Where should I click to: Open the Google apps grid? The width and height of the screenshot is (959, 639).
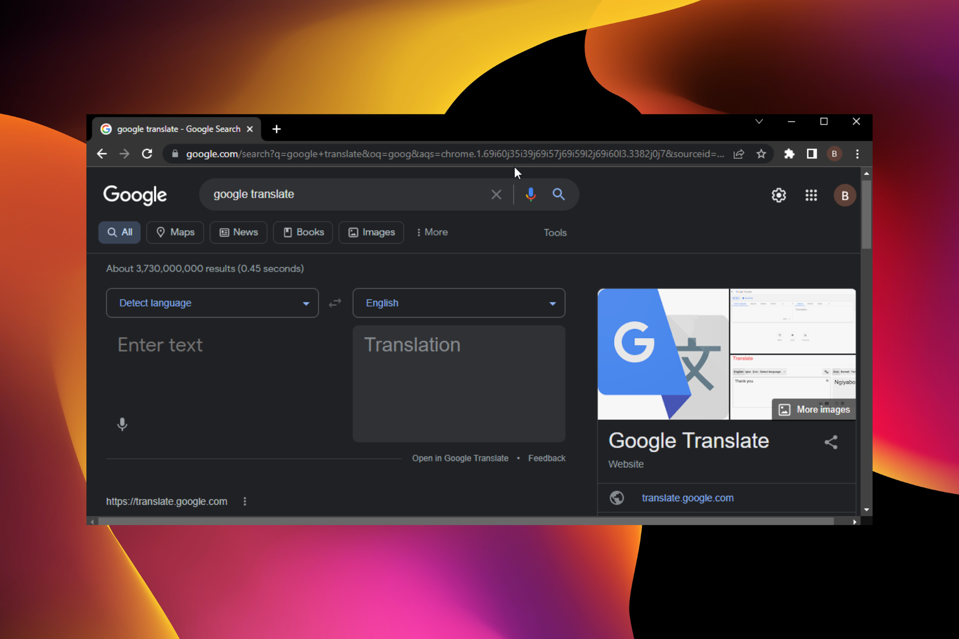click(811, 195)
